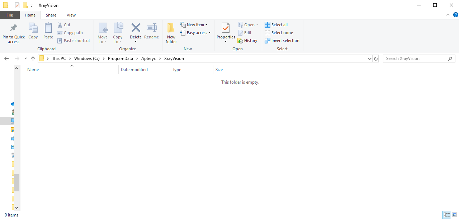Screen dimensions: 459x219
Task: Click Quick Access Properties checkmark icon
Action: click(x=17, y=5)
